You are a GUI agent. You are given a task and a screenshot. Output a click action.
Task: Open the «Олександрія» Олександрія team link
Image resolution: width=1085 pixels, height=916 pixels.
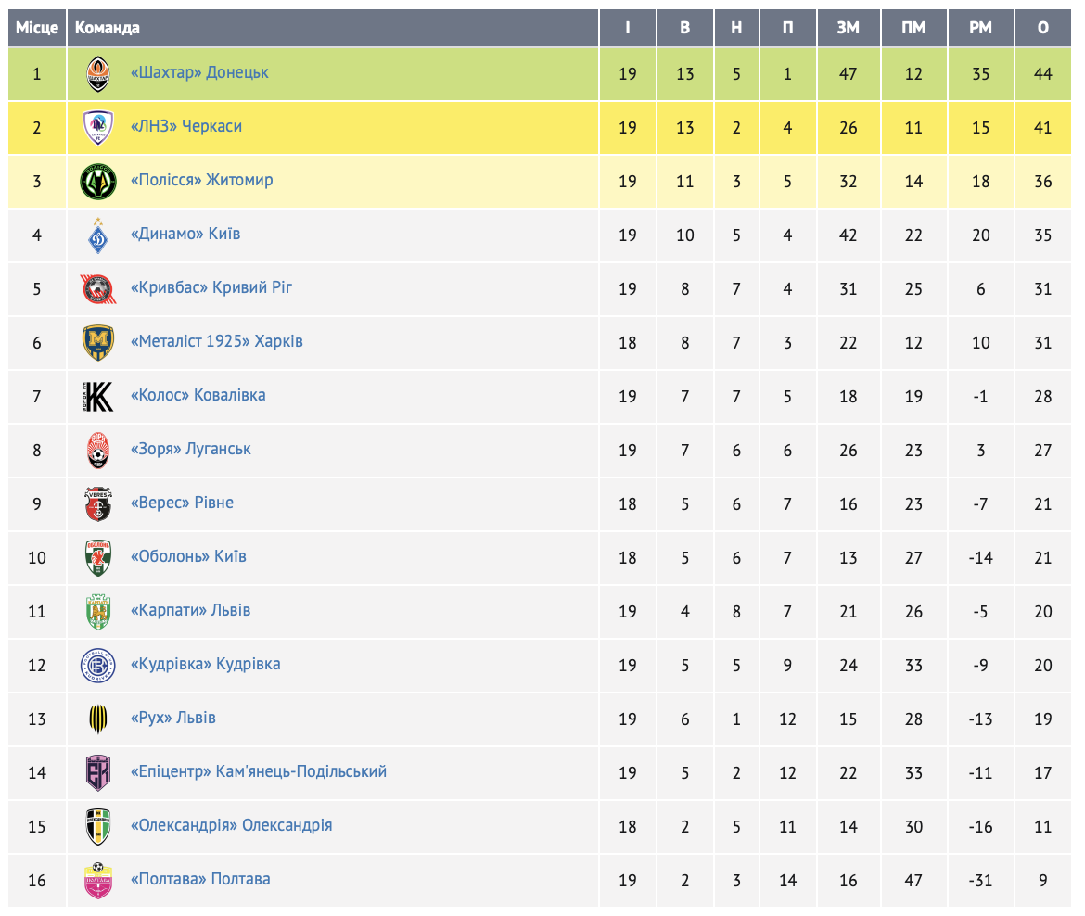coord(232,825)
